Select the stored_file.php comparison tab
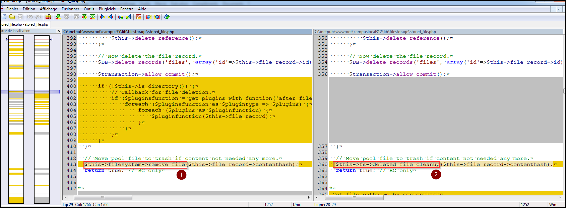 (x=24, y=24)
